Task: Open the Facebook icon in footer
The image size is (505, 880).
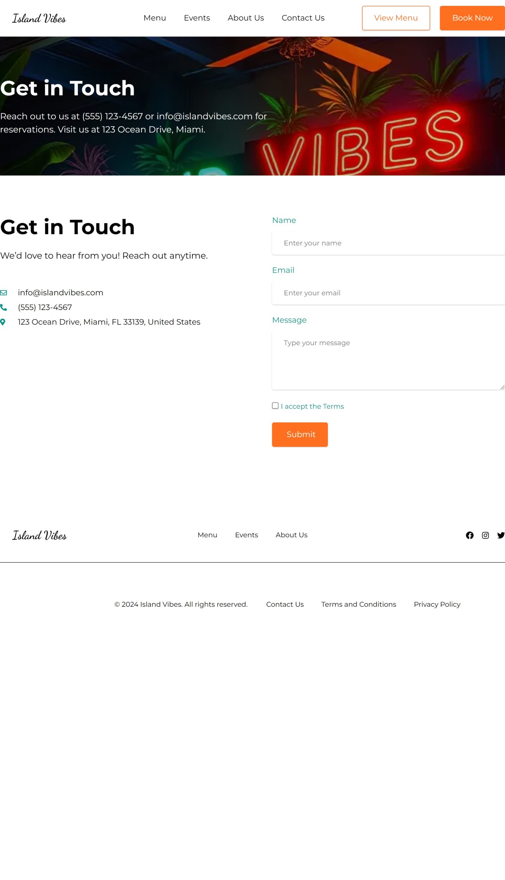Action: click(x=470, y=535)
